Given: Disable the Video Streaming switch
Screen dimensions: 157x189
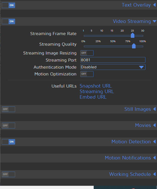Looking at the screenshot, I should (x=8, y=21).
